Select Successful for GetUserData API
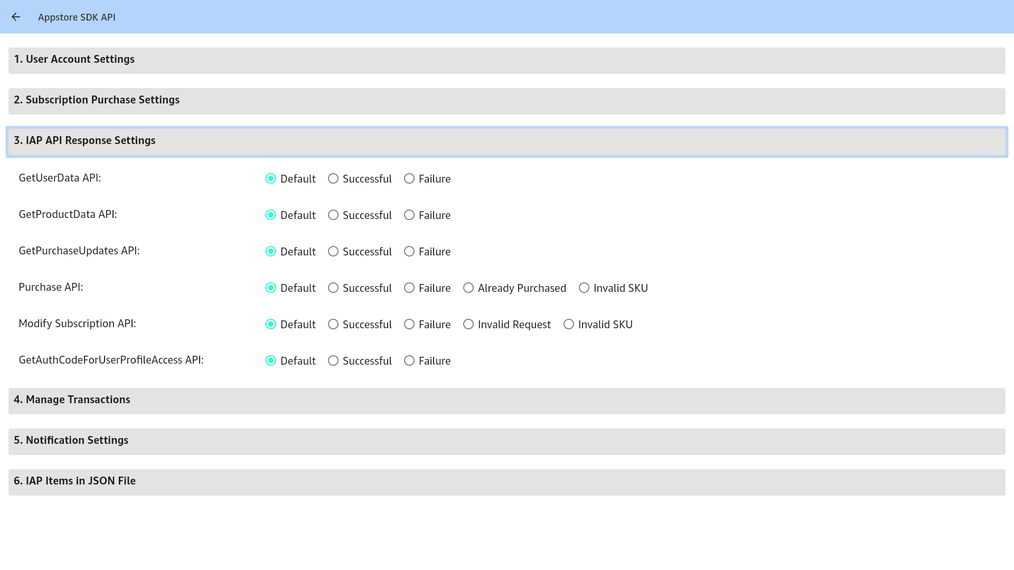 pyautogui.click(x=333, y=179)
